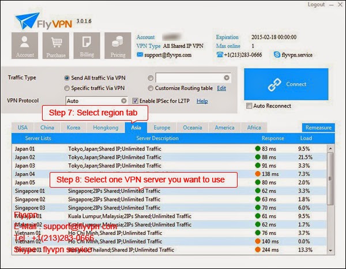Screen dimensions: 346x269
Task: Click the green status dot for 61 ms row
Action: click(258, 216)
